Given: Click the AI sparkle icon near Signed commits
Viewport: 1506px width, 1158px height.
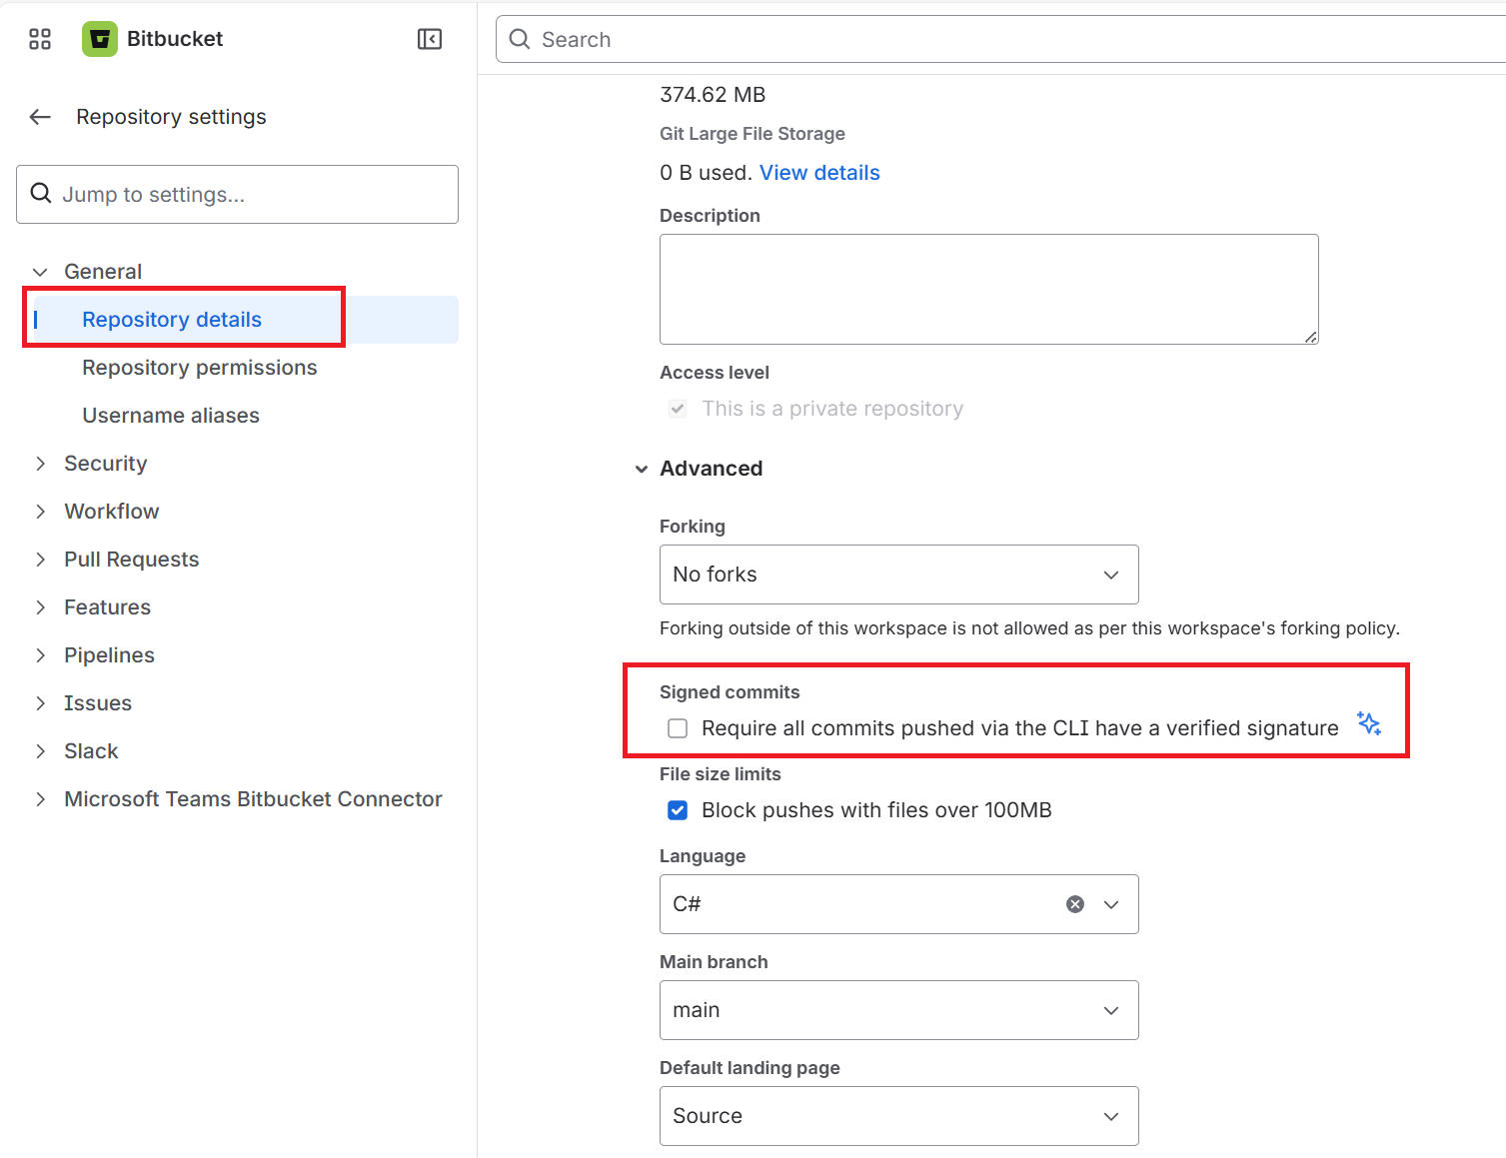Looking at the screenshot, I should tap(1368, 723).
